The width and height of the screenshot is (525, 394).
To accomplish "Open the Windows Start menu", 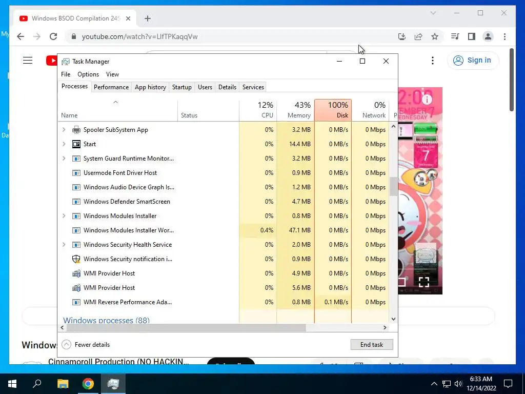I will (12, 384).
